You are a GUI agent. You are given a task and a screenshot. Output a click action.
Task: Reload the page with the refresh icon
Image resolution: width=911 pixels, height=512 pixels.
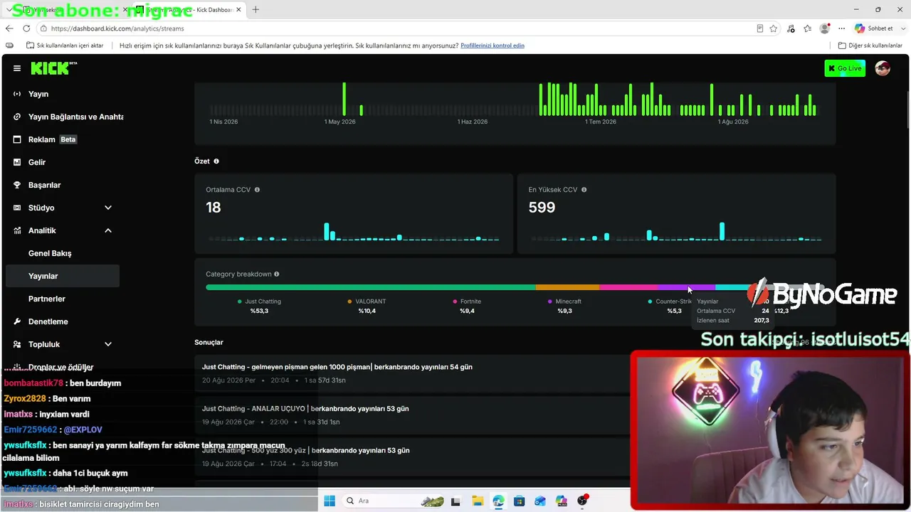pyautogui.click(x=26, y=28)
